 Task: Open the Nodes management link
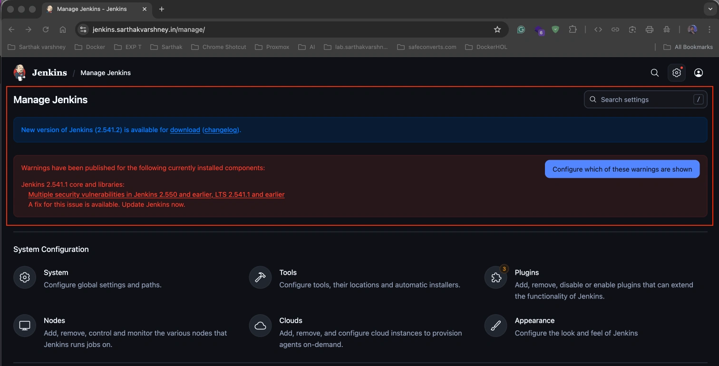pyautogui.click(x=54, y=320)
